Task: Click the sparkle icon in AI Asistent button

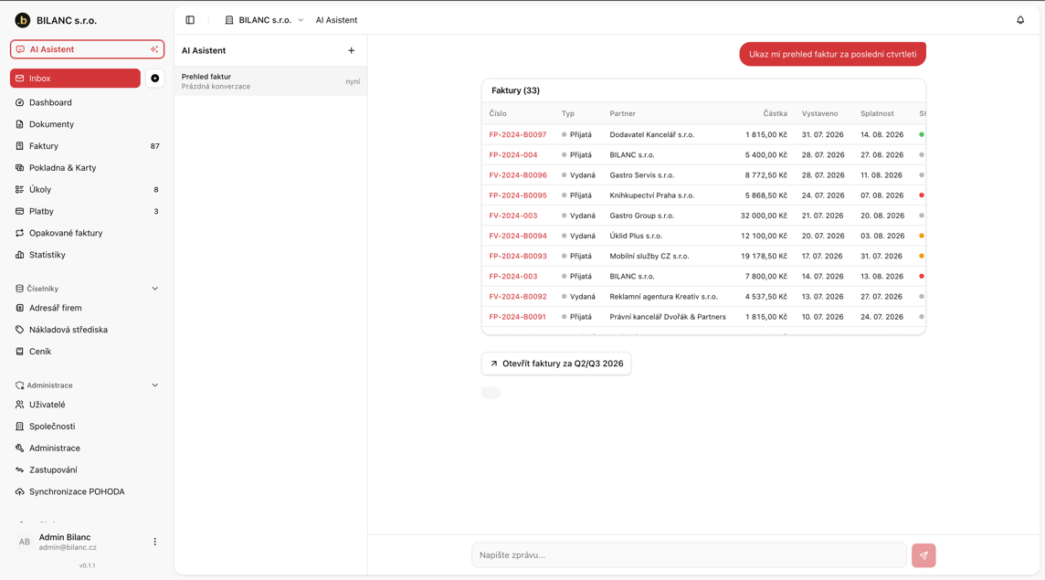Action: coord(154,49)
